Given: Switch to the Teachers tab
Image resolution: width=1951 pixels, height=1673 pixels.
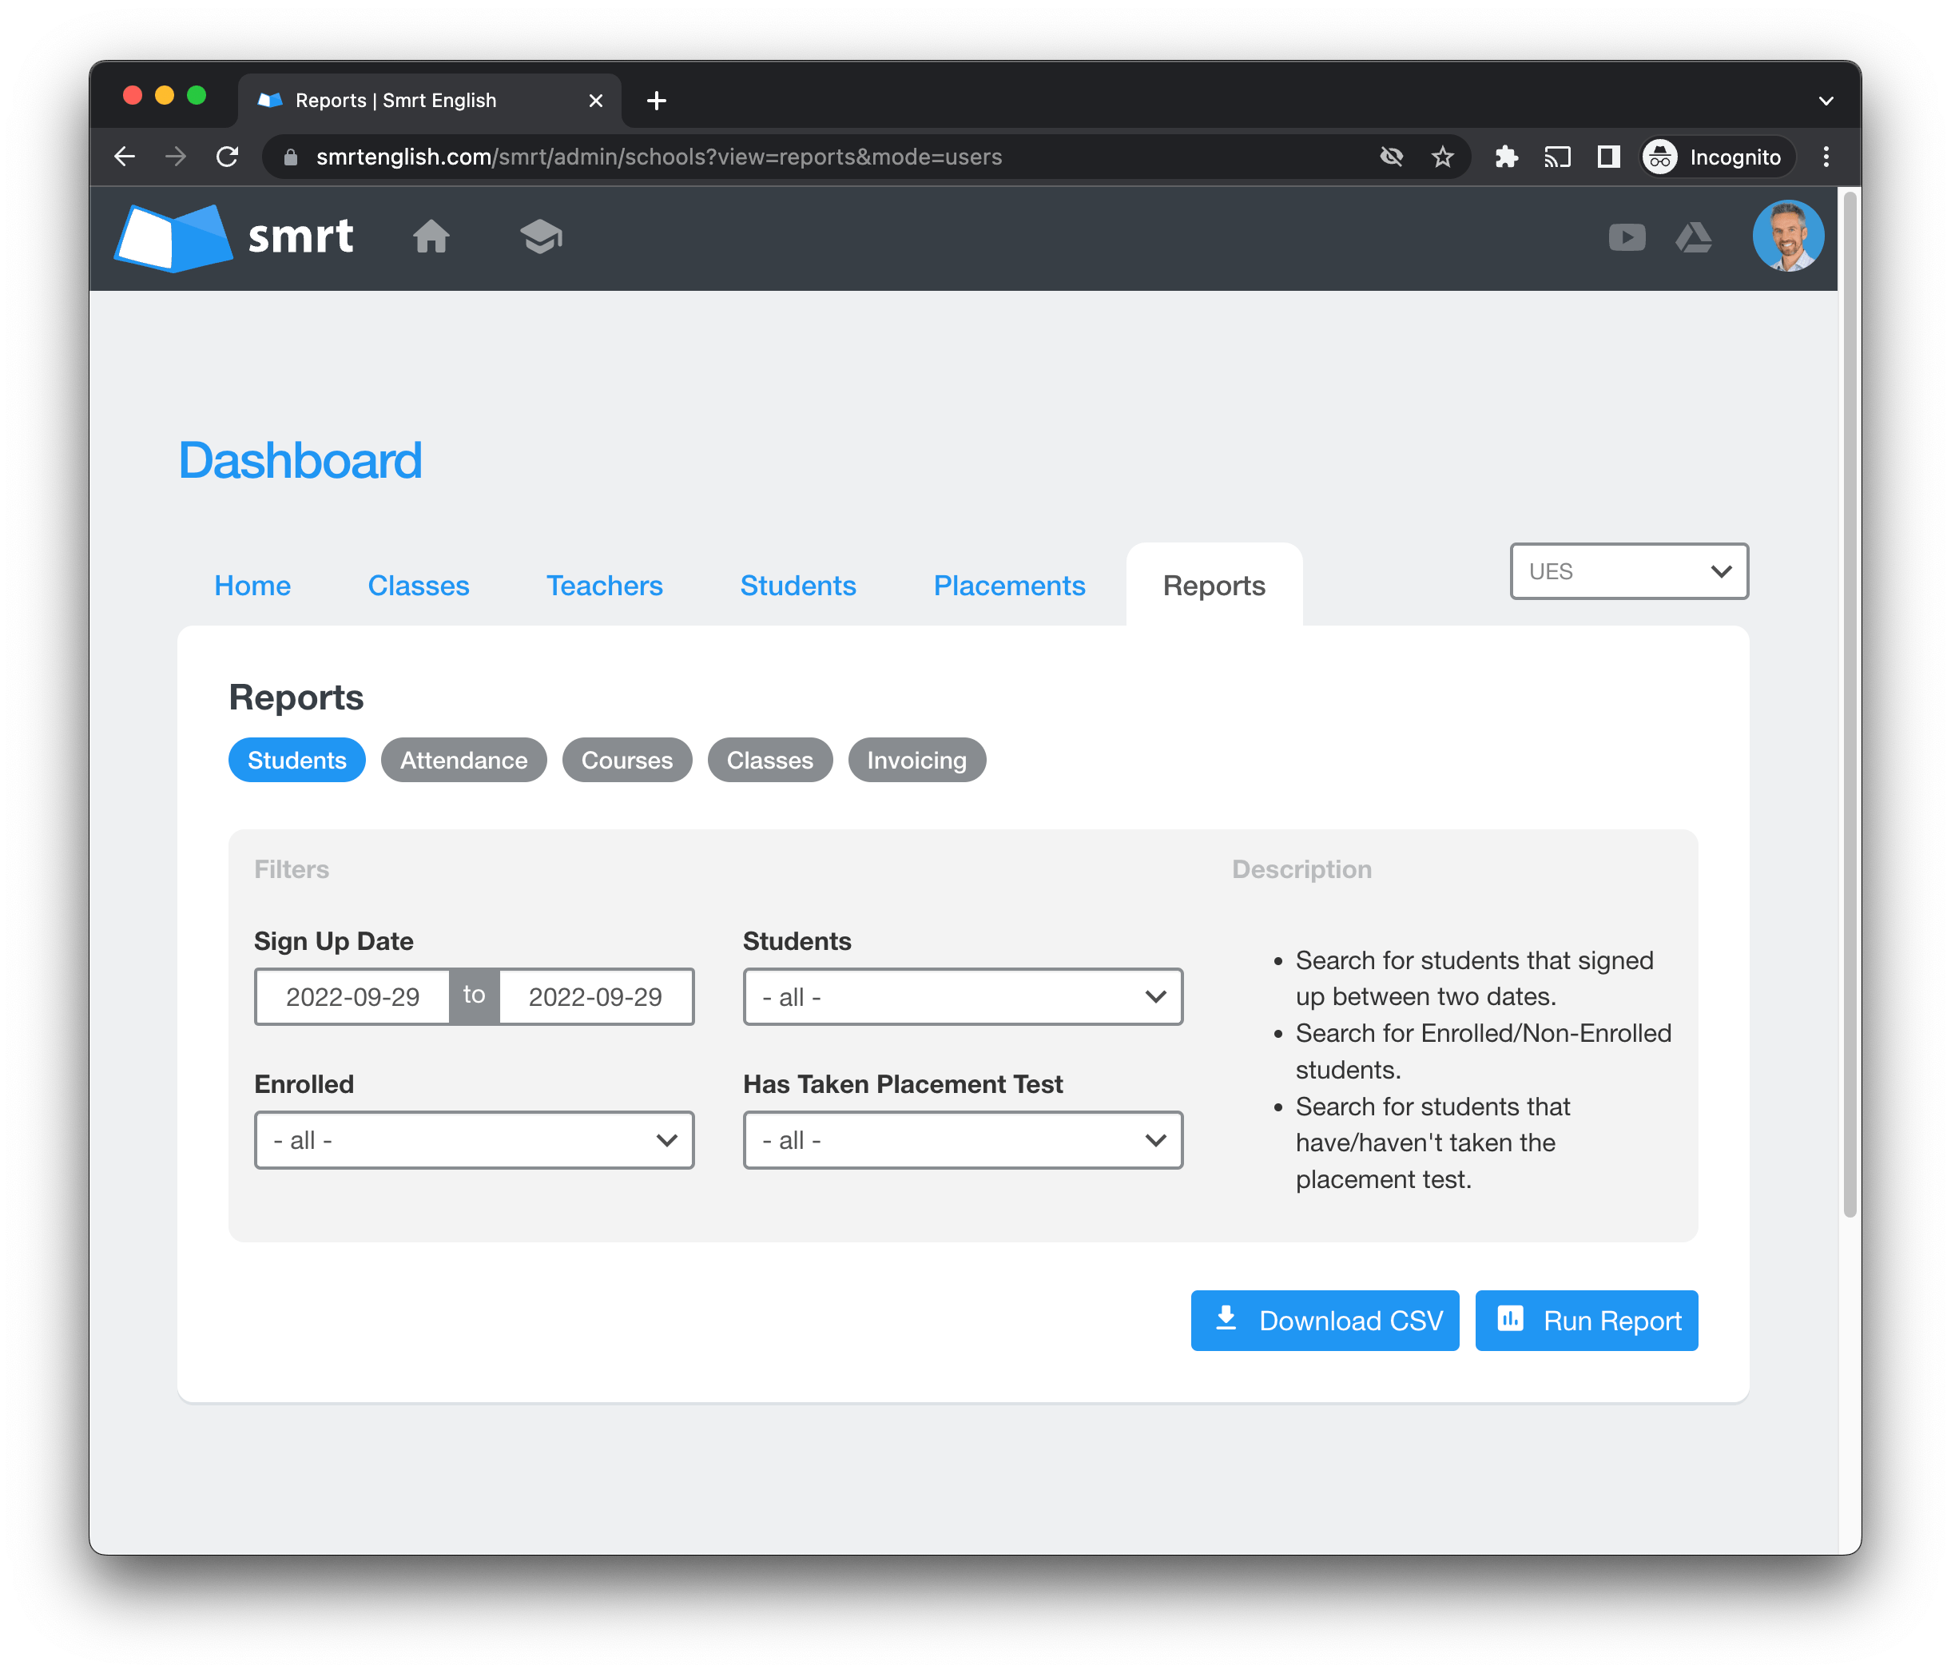Looking at the screenshot, I should [605, 586].
